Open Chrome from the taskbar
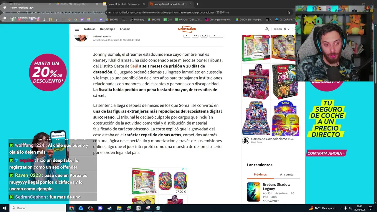The width and height of the screenshot is (377, 212). (x=71, y=208)
